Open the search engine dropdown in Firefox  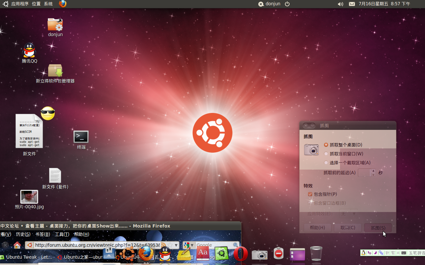189,245
